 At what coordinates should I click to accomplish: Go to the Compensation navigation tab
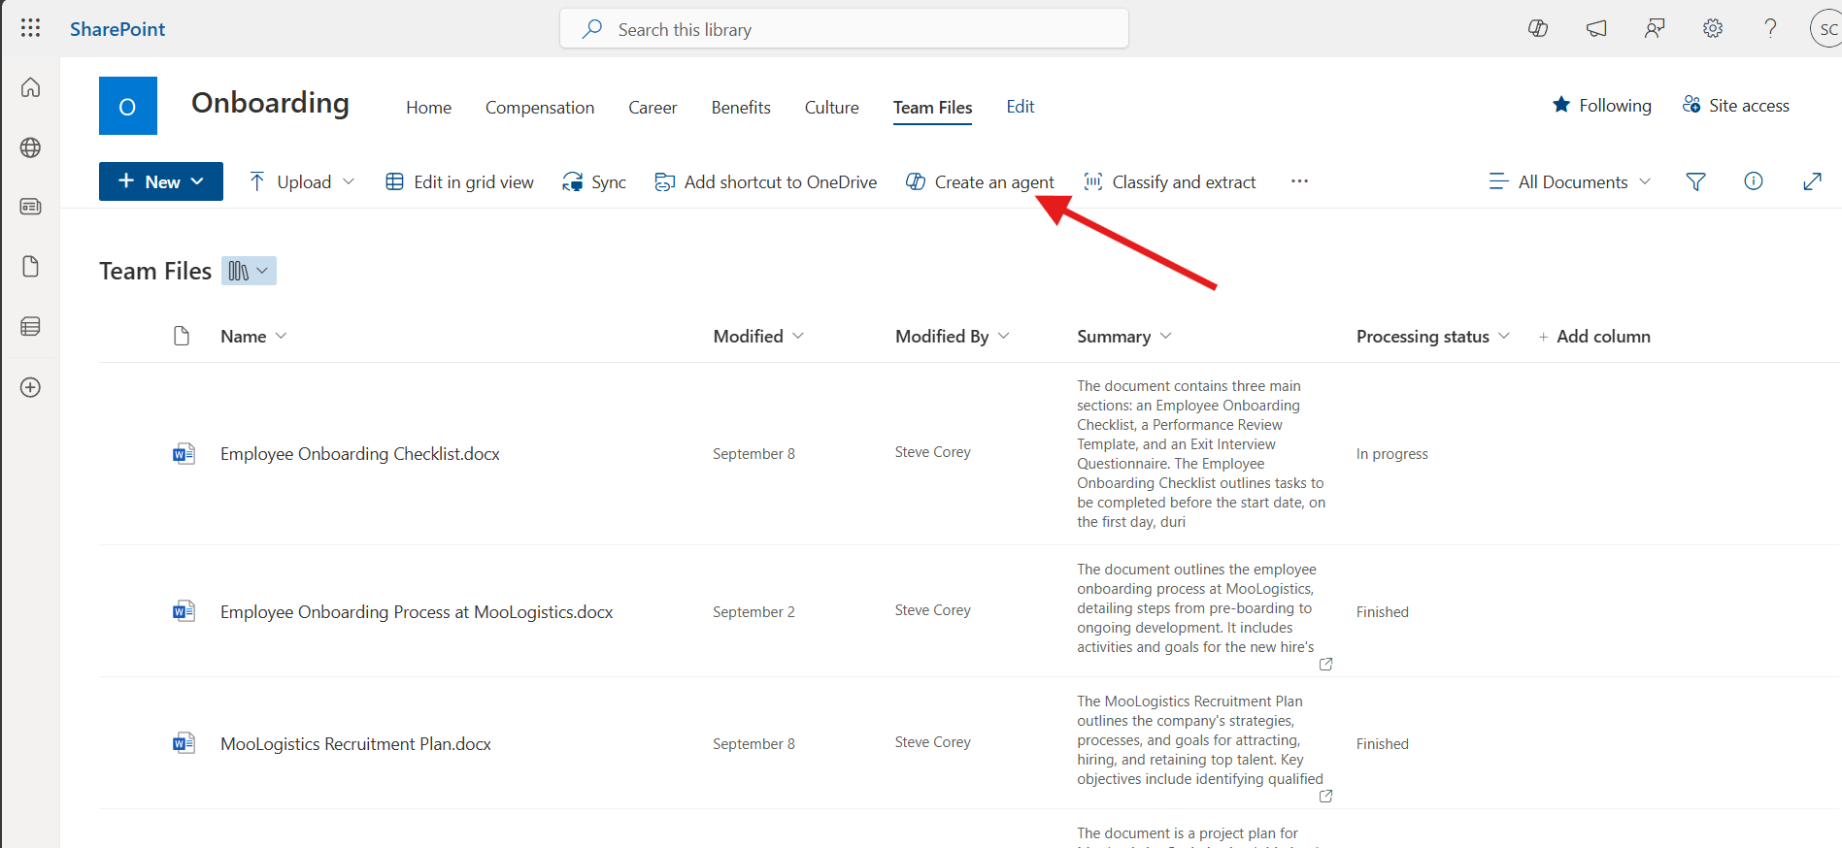(x=539, y=108)
